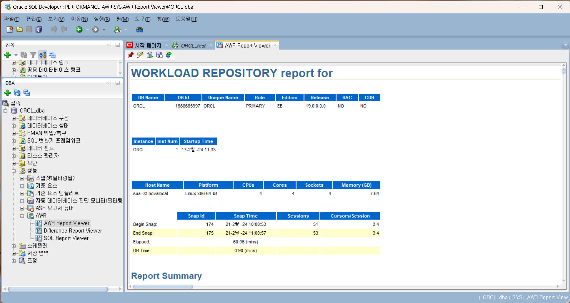The image size is (570, 303).
Task: Close the DBA panel with its X
Action: pos(108,83)
